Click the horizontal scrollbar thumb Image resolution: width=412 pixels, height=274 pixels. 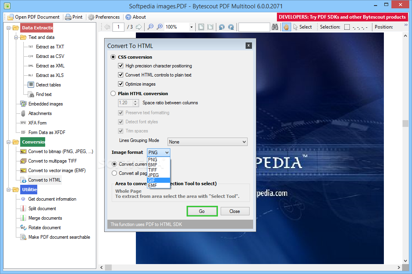point(108,267)
